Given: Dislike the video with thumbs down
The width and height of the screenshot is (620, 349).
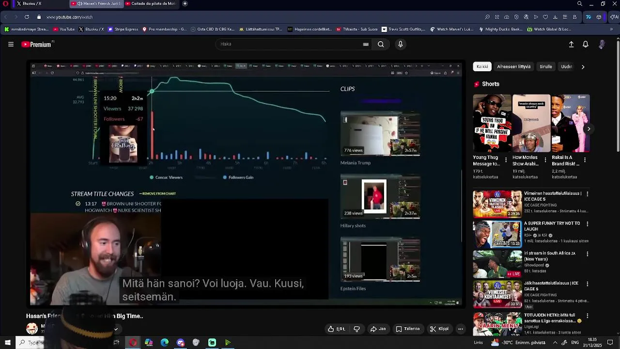Looking at the screenshot, I should point(356,329).
